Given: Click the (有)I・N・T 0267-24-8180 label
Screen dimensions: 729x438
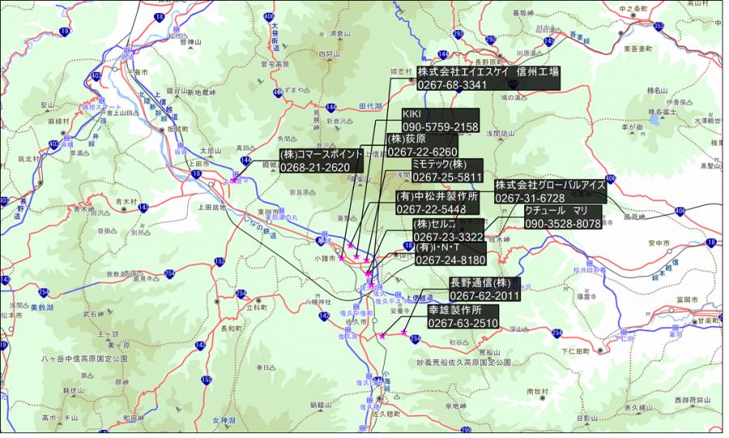Looking at the screenshot, I should tap(450, 253).
